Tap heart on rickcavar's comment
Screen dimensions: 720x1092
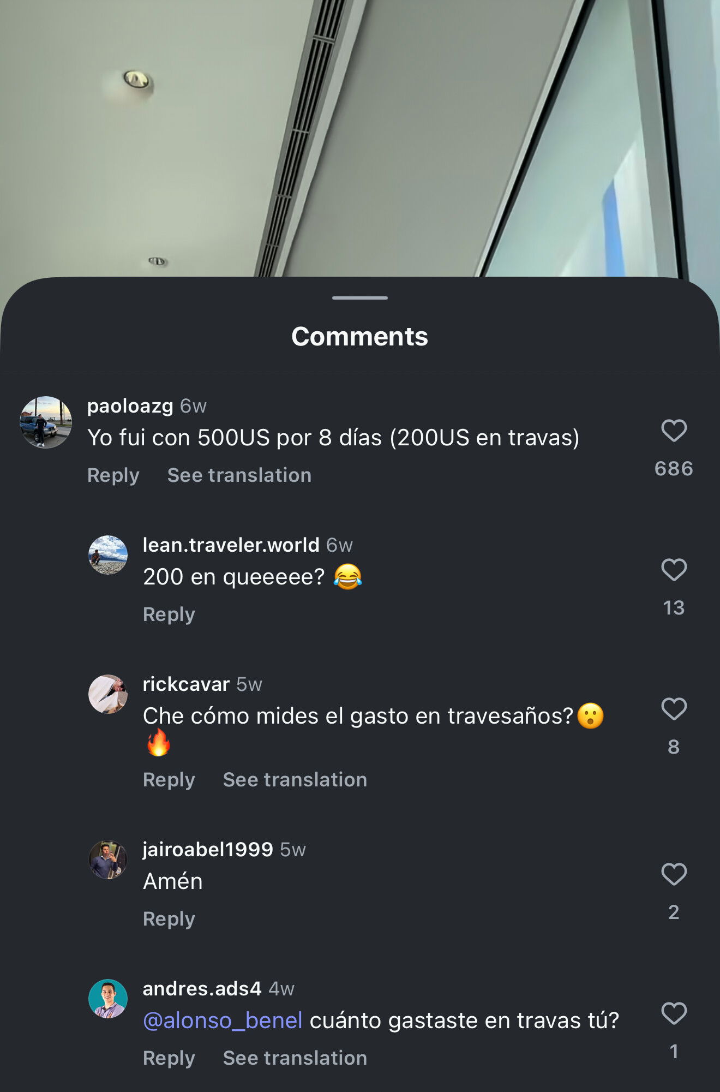coord(674,709)
